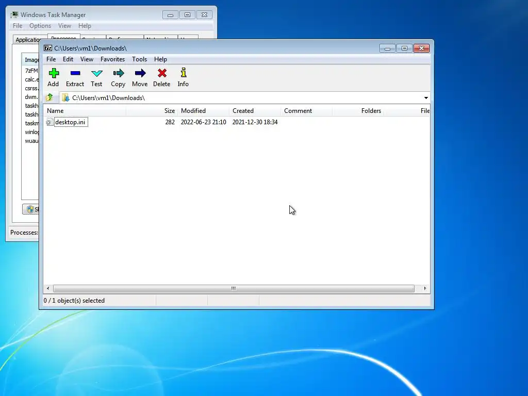
Task: Click the horizontal scrollbar thumb
Action: 234,289
